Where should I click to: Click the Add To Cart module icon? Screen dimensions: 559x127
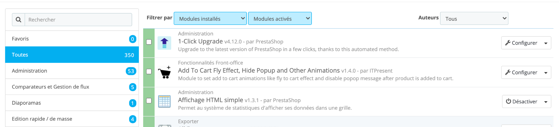164,72
